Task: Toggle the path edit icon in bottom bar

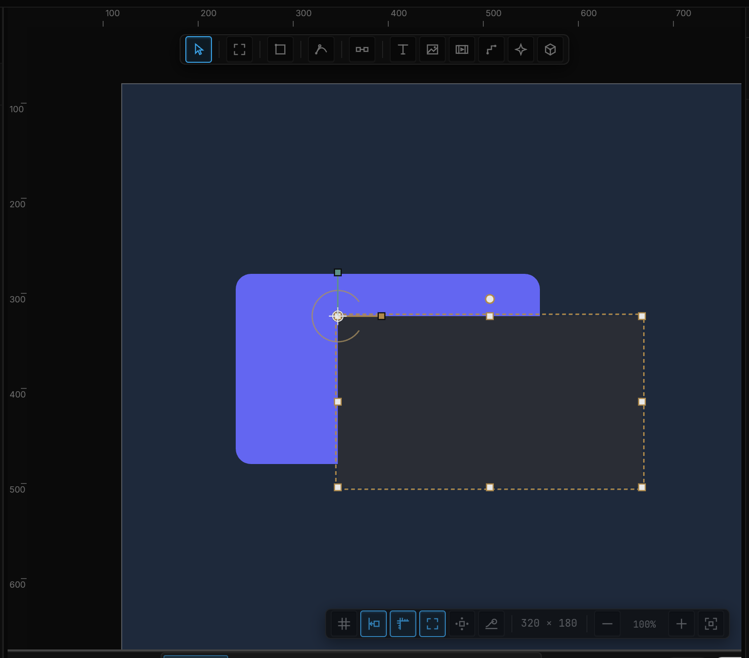Action: point(491,624)
